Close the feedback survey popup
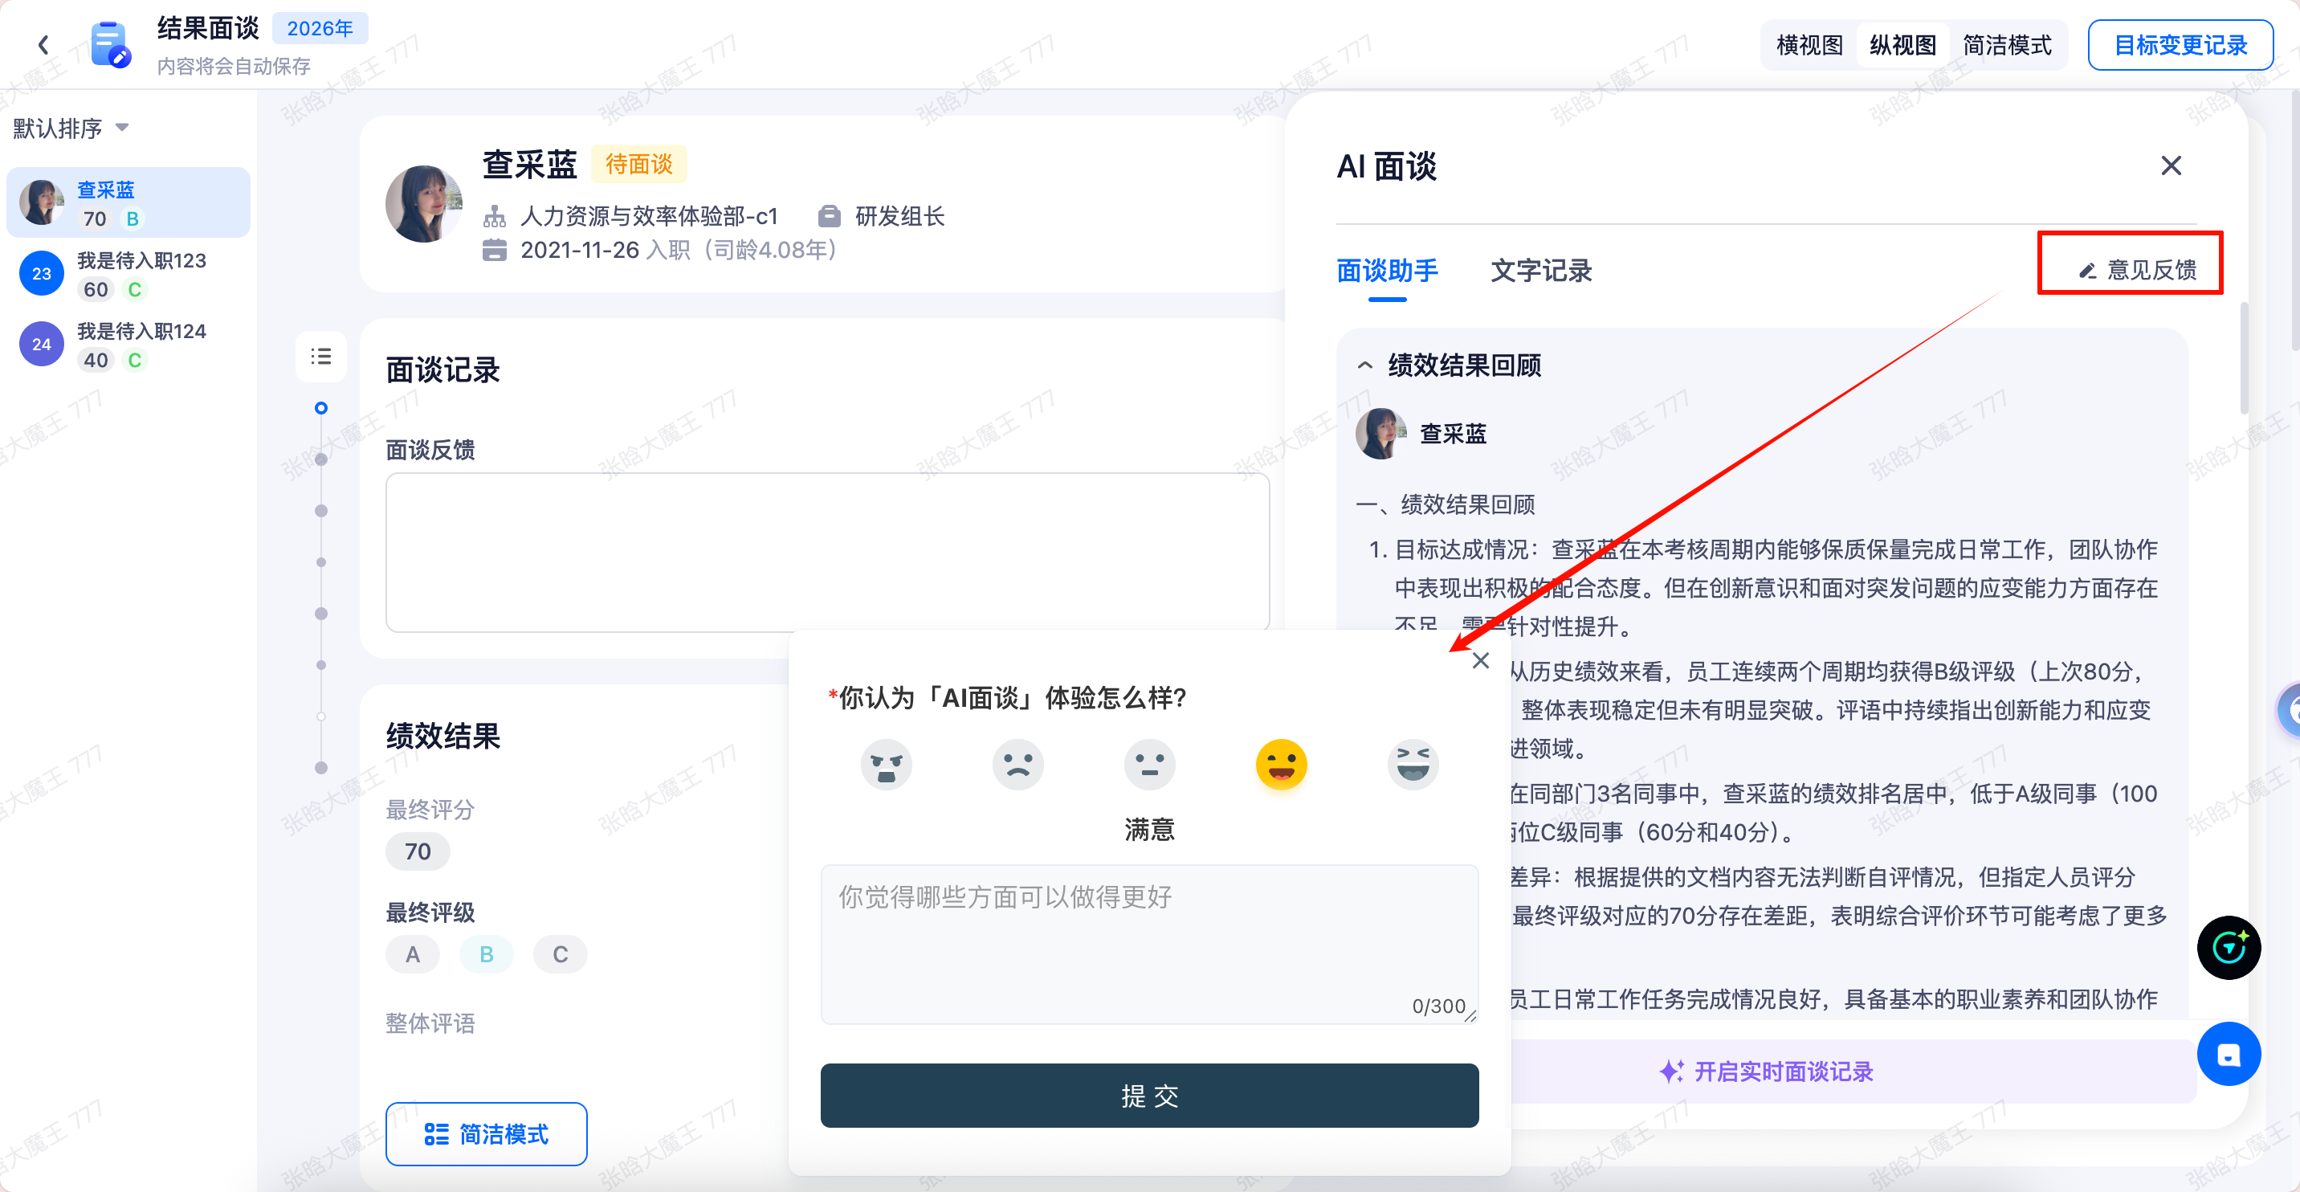 tap(1480, 661)
